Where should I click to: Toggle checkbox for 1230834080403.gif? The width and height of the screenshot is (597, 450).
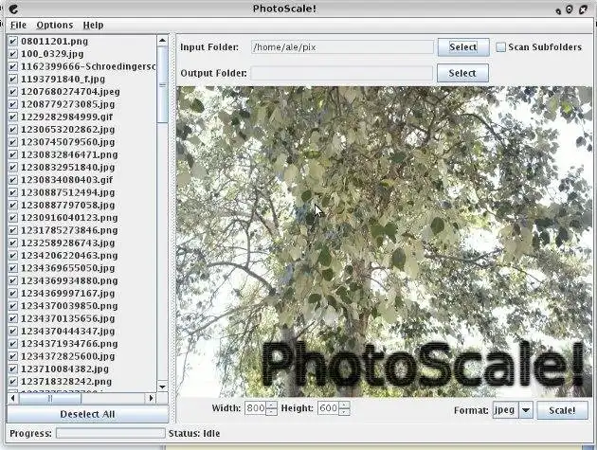[13, 180]
